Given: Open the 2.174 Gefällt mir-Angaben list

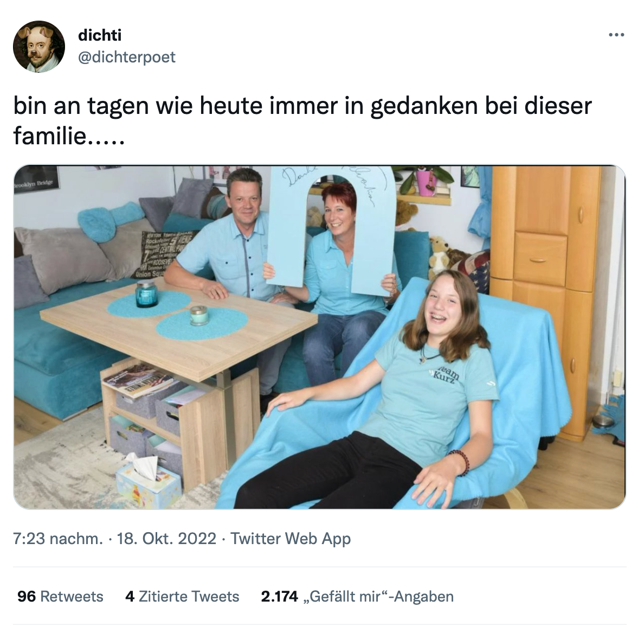Looking at the screenshot, I should 357,596.
